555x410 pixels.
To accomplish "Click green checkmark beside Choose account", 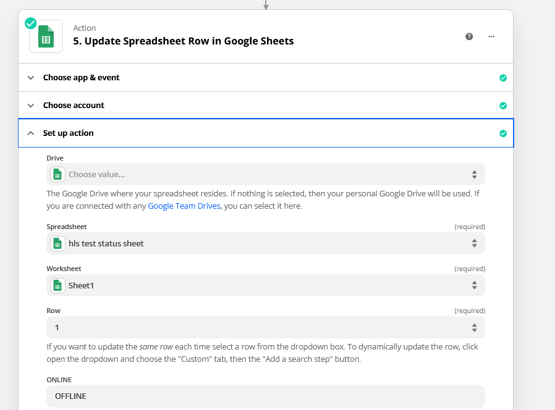I will (x=503, y=106).
